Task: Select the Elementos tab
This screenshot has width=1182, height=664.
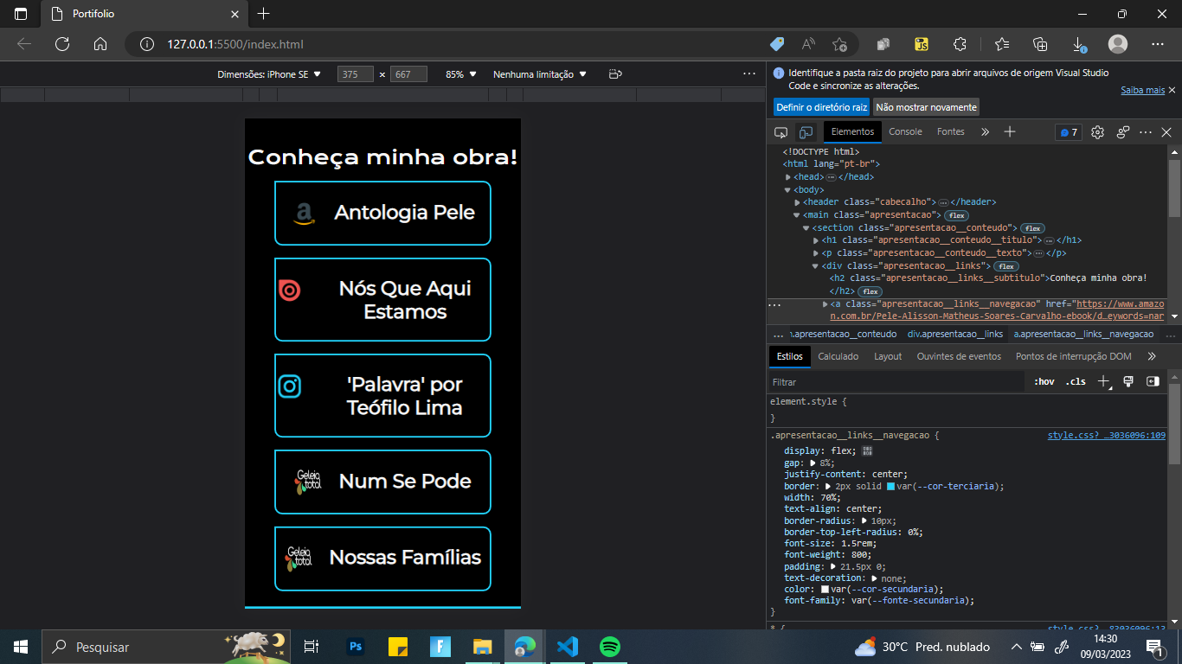Action: 852,131
